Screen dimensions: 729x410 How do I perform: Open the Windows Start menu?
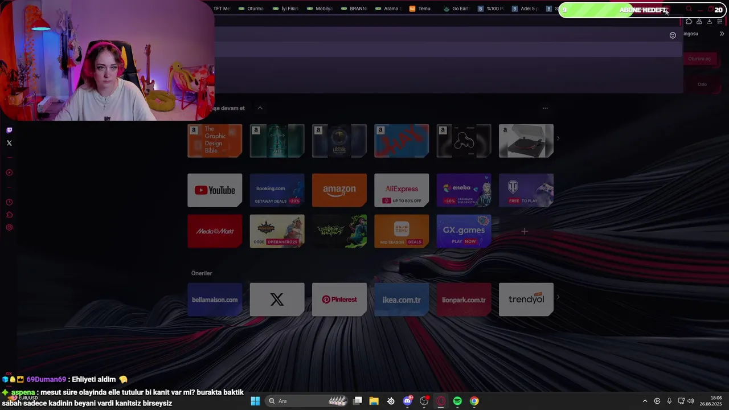pos(255,401)
